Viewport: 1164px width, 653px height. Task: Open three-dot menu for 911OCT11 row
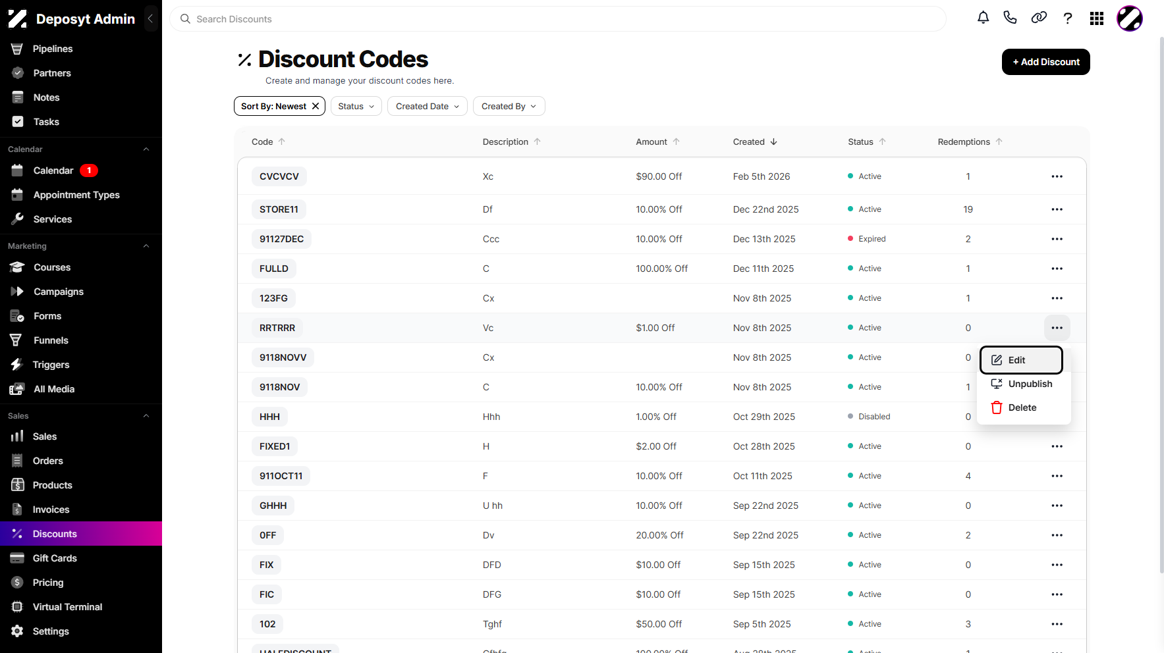(x=1057, y=476)
